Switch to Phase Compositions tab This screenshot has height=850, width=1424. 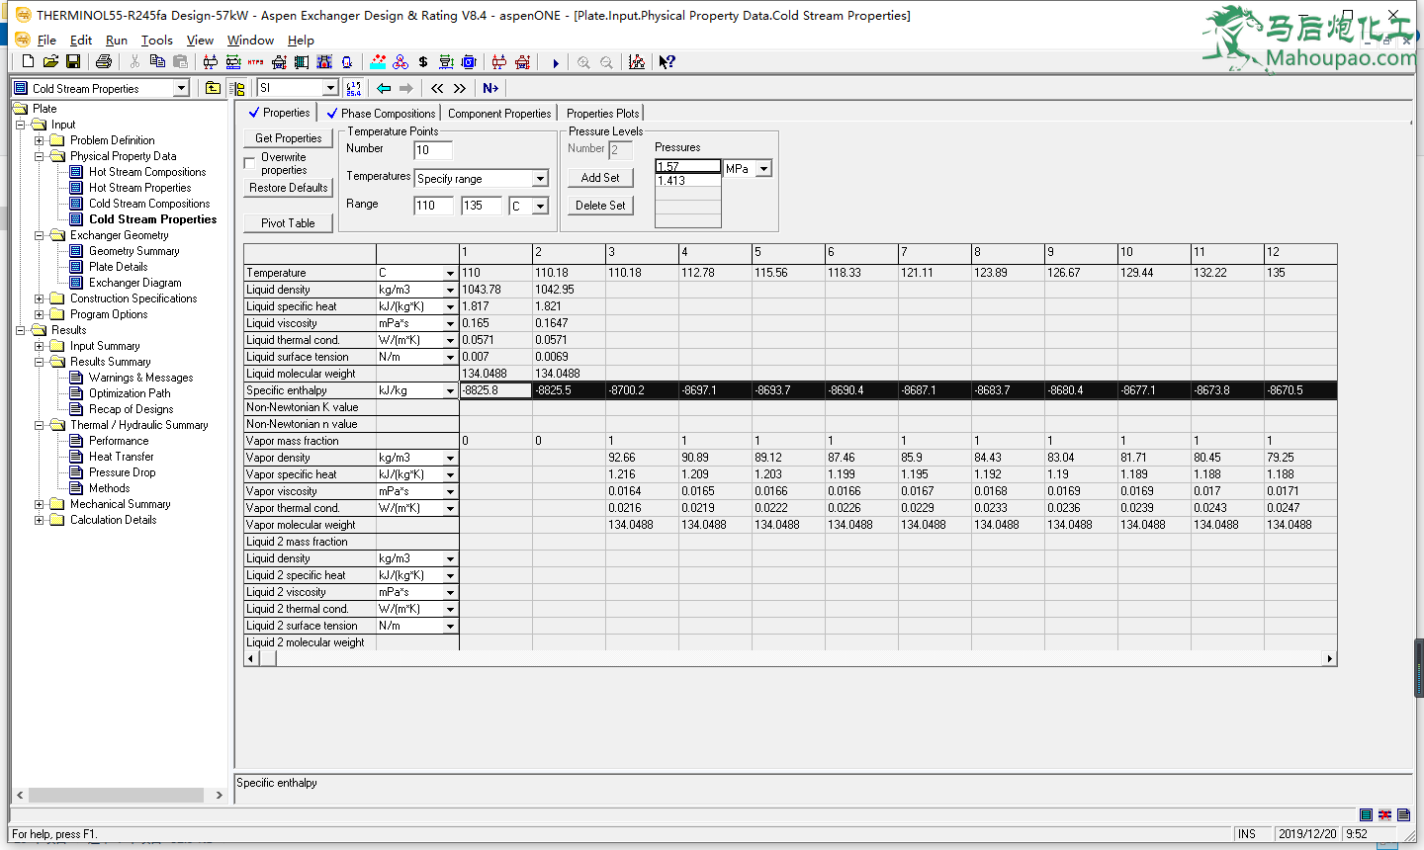381,114
